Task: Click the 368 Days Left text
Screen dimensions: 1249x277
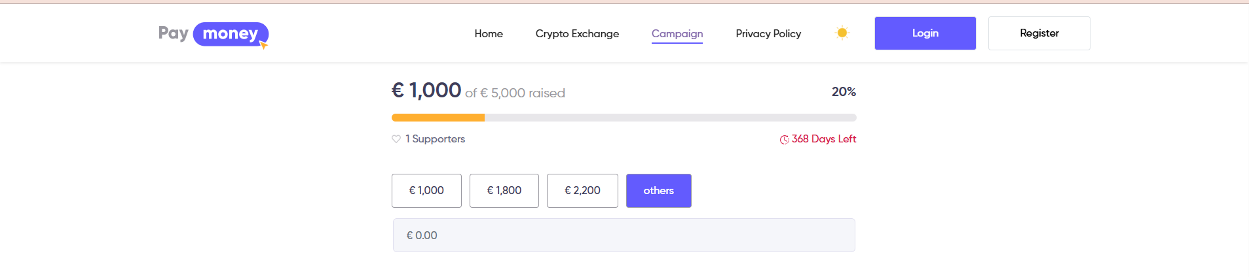Action: tap(824, 139)
